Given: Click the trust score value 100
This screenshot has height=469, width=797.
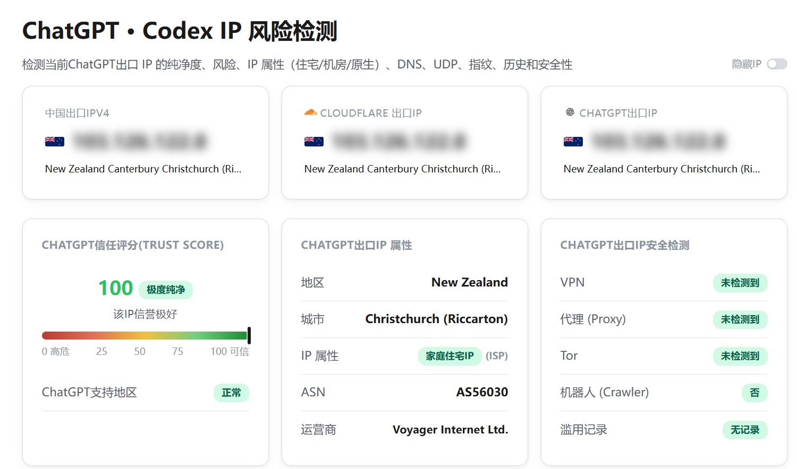Looking at the screenshot, I should (115, 288).
